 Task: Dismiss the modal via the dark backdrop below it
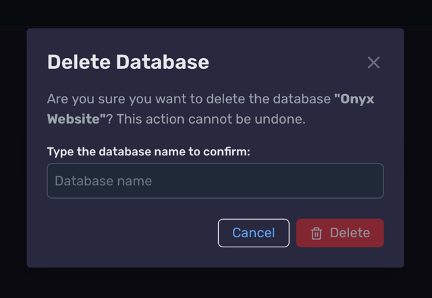point(216,283)
